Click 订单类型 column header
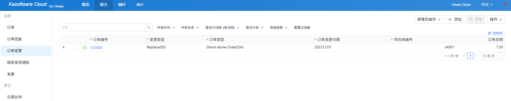Image resolution: width=511 pixels, height=101 pixels. click(x=217, y=40)
